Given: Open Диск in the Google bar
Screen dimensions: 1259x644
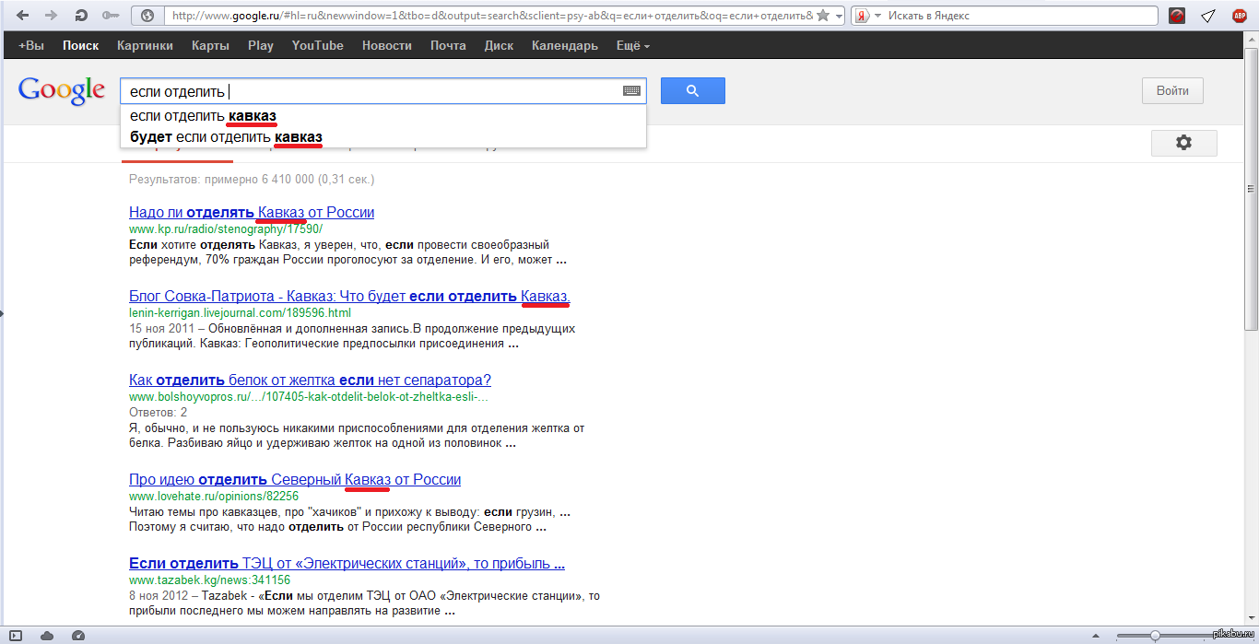Looking at the screenshot, I should tap(500, 46).
